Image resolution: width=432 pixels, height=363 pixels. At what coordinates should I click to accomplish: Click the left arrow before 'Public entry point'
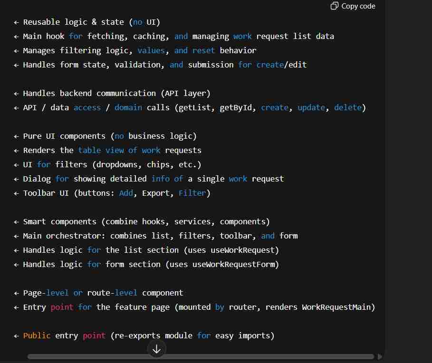click(x=16, y=335)
